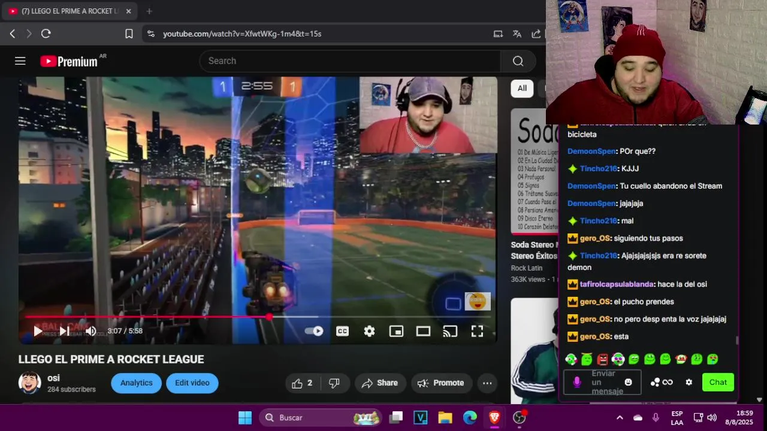Click the scrubber dot on the progress bar
Image resolution: width=767 pixels, height=431 pixels.
[270, 317]
